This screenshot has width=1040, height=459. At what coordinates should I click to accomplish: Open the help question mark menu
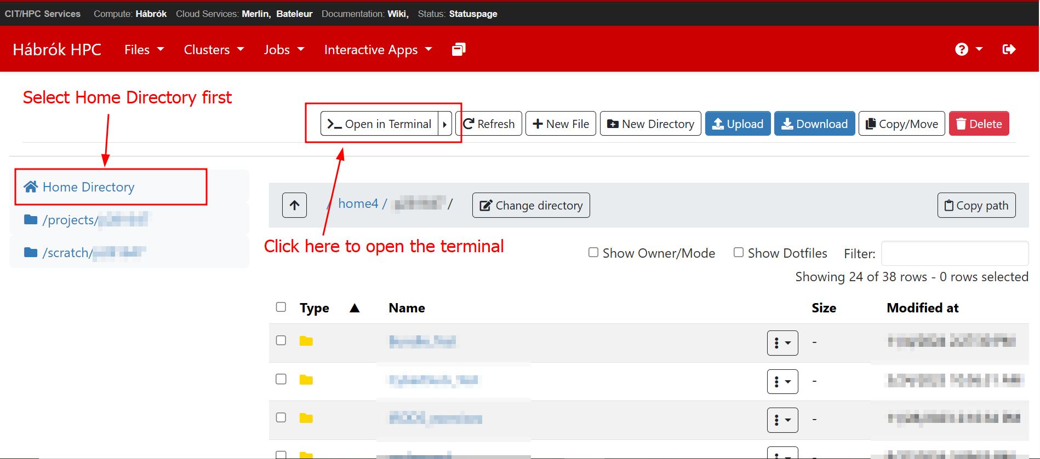pyautogui.click(x=968, y=49)
